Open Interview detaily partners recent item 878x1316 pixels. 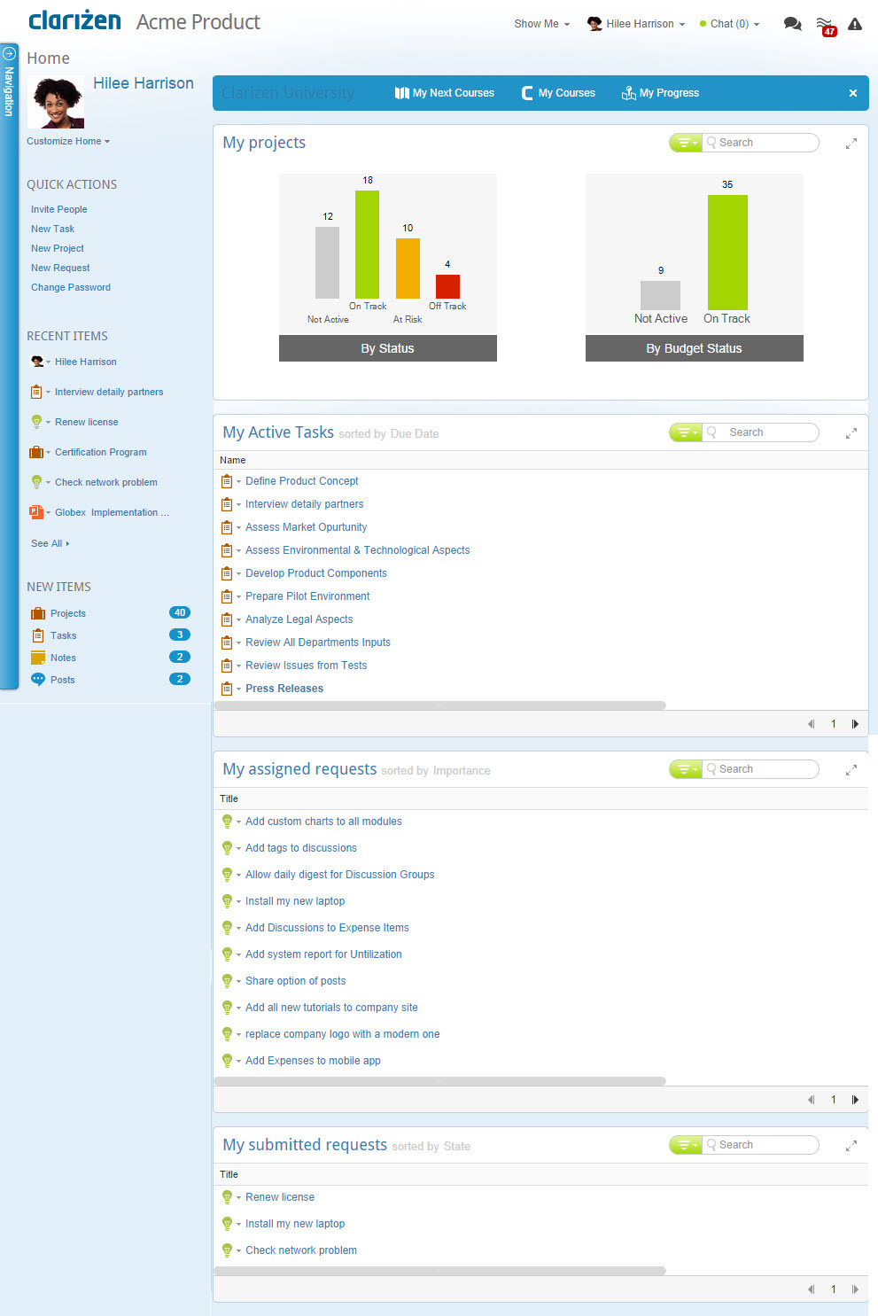(x=109, y=392)
